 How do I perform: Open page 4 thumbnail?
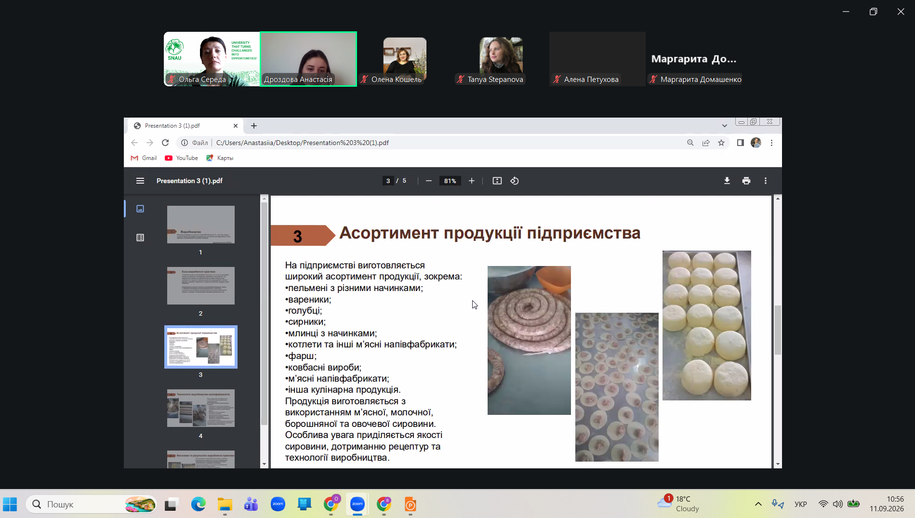coord(201,408)
